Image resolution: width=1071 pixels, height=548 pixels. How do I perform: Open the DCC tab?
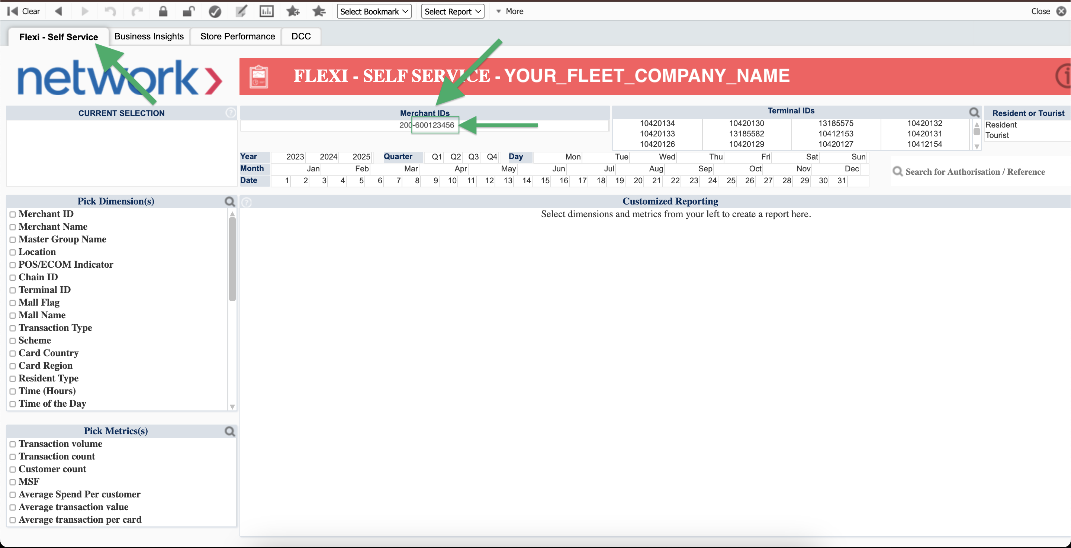[301, 36]
